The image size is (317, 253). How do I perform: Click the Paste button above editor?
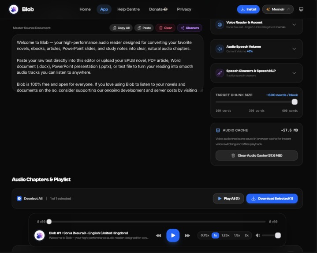(x=144, y=28)
